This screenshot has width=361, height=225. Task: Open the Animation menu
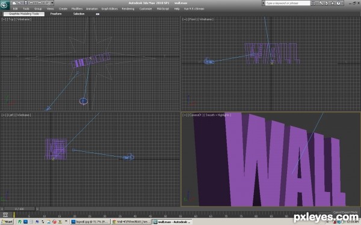coord(92,9)
